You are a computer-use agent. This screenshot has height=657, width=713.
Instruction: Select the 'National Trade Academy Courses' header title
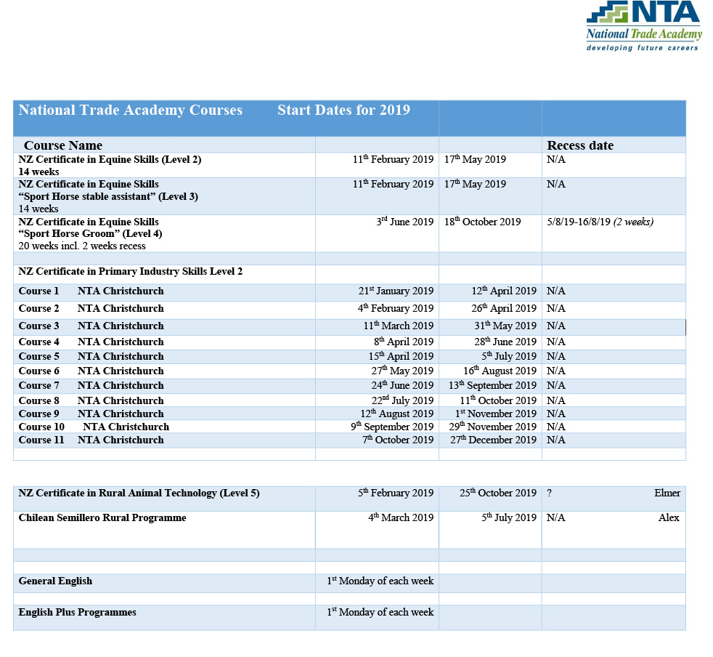131,110
